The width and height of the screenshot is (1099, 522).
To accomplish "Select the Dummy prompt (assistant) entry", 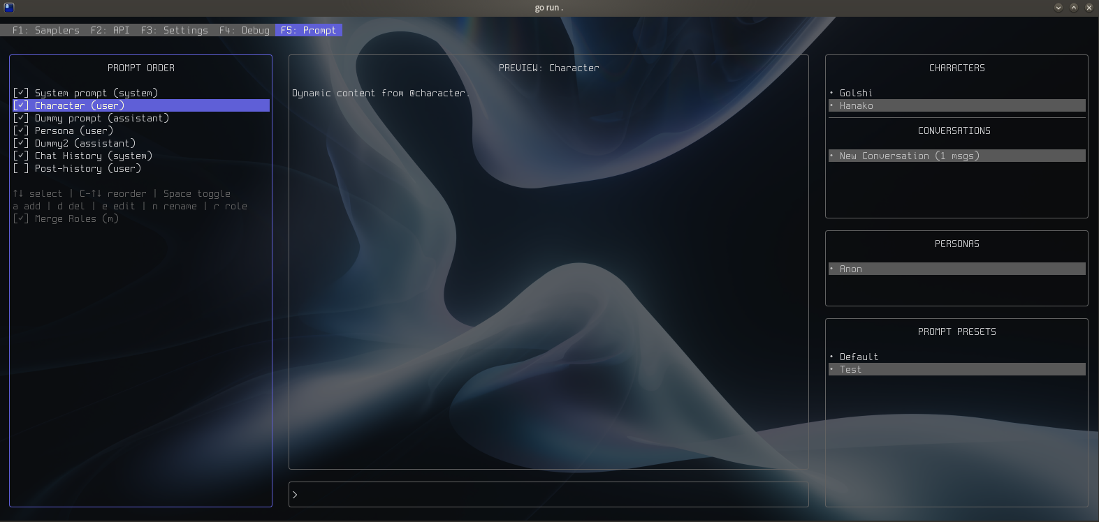I will point(141,118).
